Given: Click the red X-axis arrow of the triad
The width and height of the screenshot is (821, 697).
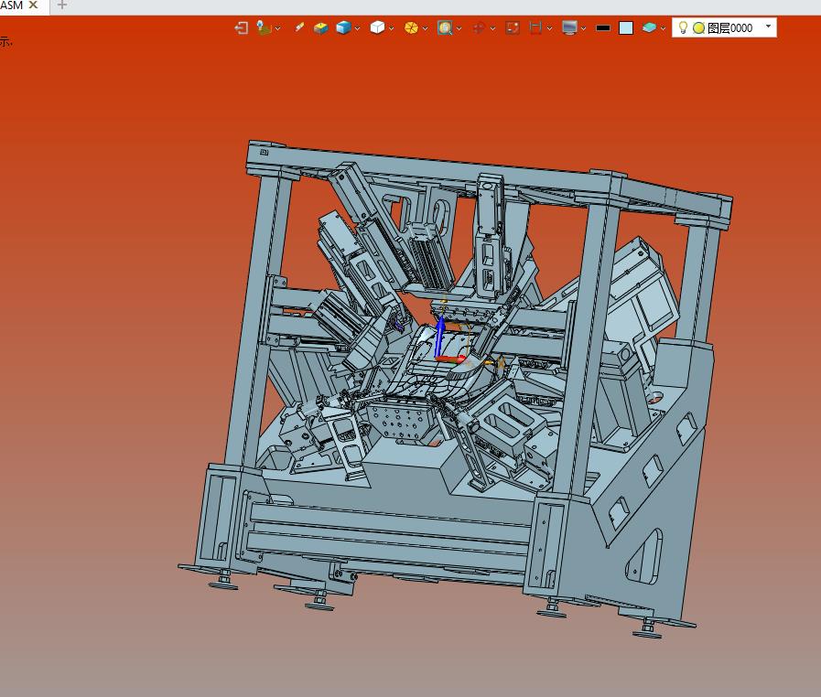Looking at the screenshot, I should pyautogui.click(x=451, y=359).
